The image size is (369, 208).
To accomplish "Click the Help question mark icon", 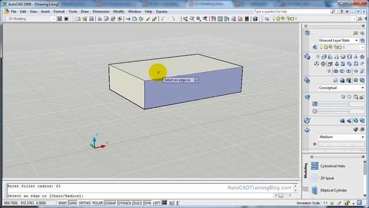I will click(x=255, y=19).
